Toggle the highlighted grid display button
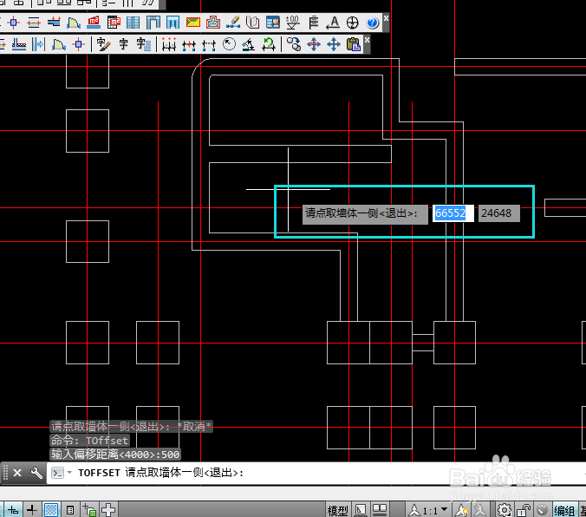This screenshot has height=517, width=586. [51, 510]
